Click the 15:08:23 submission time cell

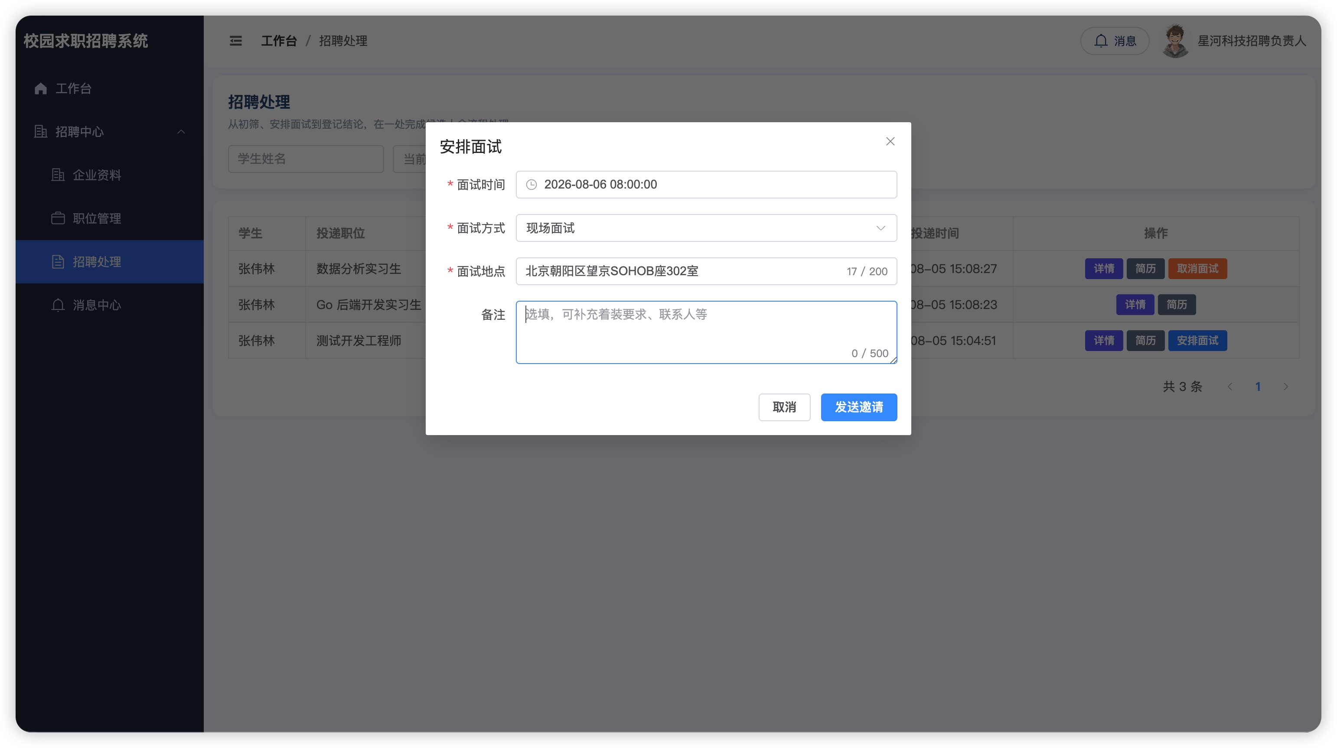[954, 305]
